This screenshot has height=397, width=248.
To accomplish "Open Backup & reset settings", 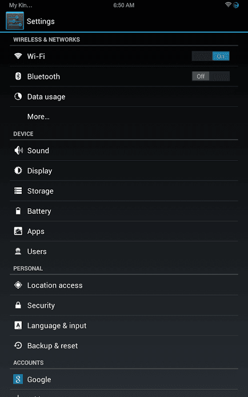I will (124, 346).
